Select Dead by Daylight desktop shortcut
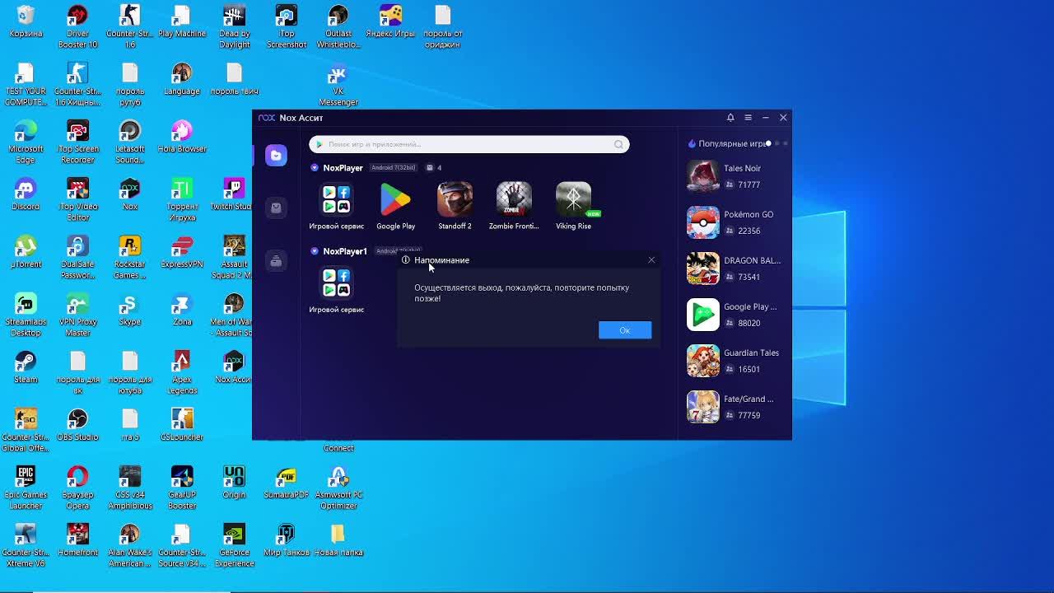The image size is (1054, 593). (234, 27)
